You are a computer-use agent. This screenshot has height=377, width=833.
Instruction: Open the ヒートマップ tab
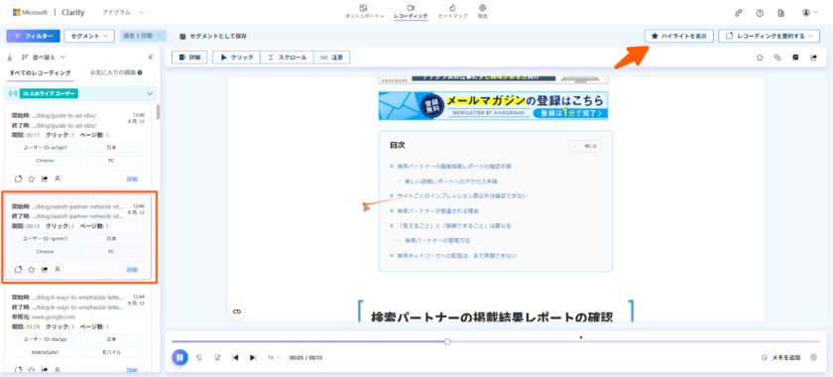pyautogui.click(x=452, y=12)
